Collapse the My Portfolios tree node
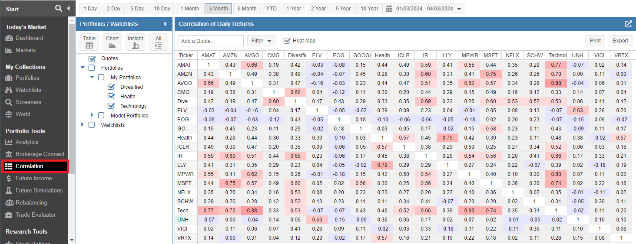636x244 pixels. pyautogui.click(x=92, y=77)
